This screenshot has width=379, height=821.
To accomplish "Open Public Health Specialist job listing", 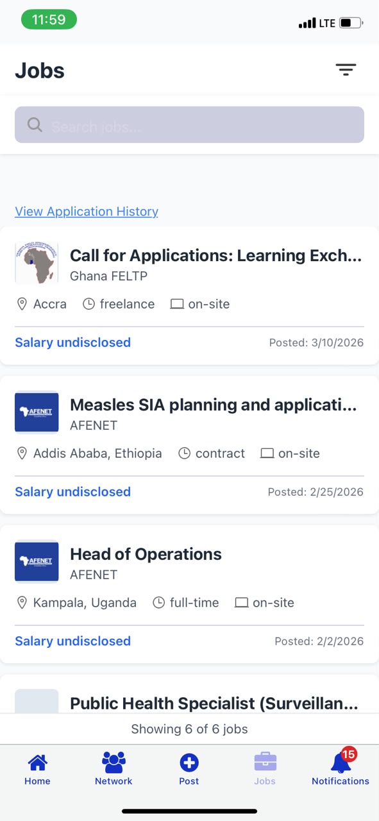I will [214, 704].
